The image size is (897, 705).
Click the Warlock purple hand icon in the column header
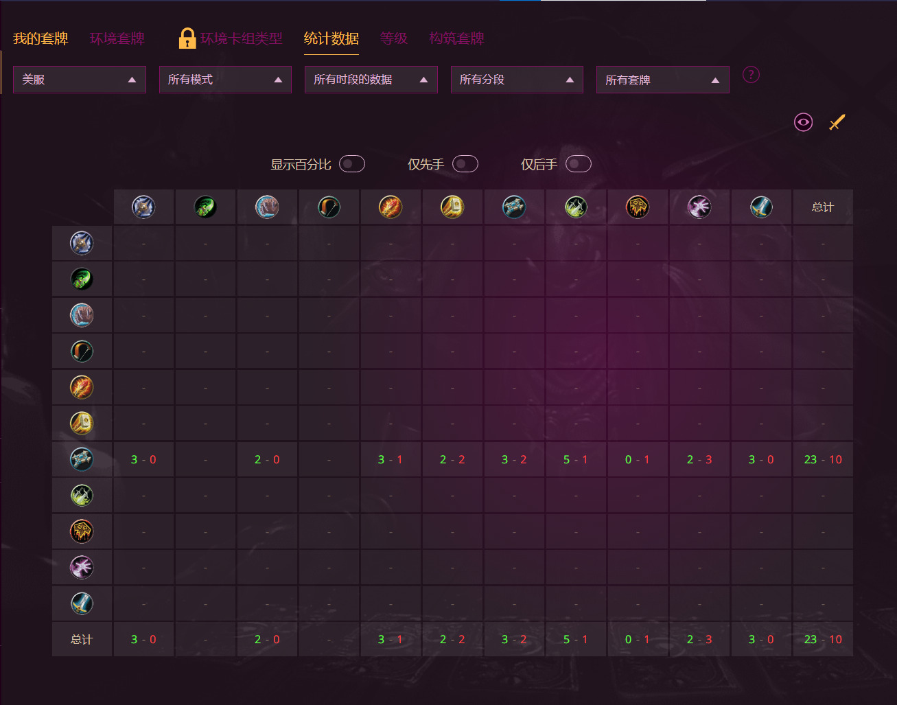pyautogui.click(x=699, y=207)
